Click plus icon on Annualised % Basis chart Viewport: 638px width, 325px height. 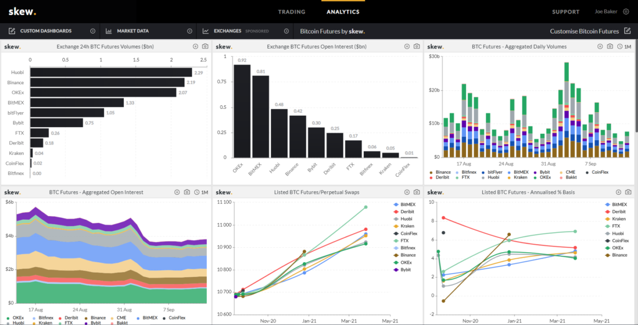coord(619,192)
